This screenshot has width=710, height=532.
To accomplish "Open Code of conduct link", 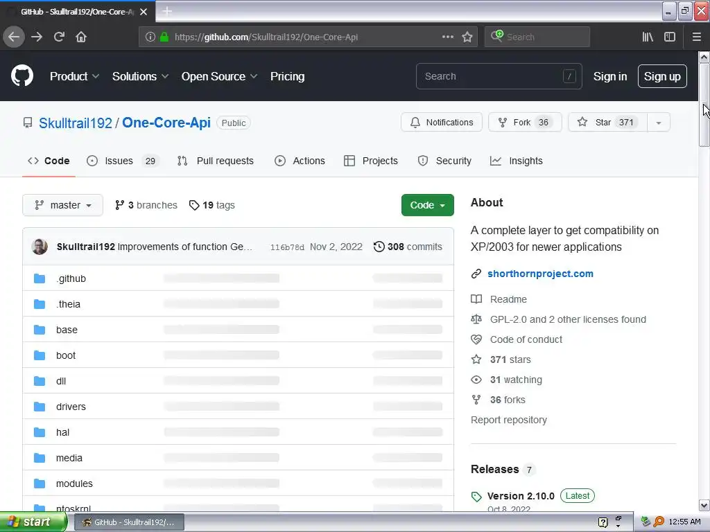I will (x=526, y=339).
